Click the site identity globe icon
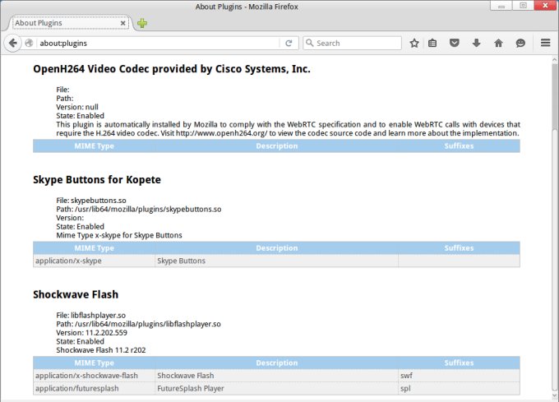 [29, 43]
